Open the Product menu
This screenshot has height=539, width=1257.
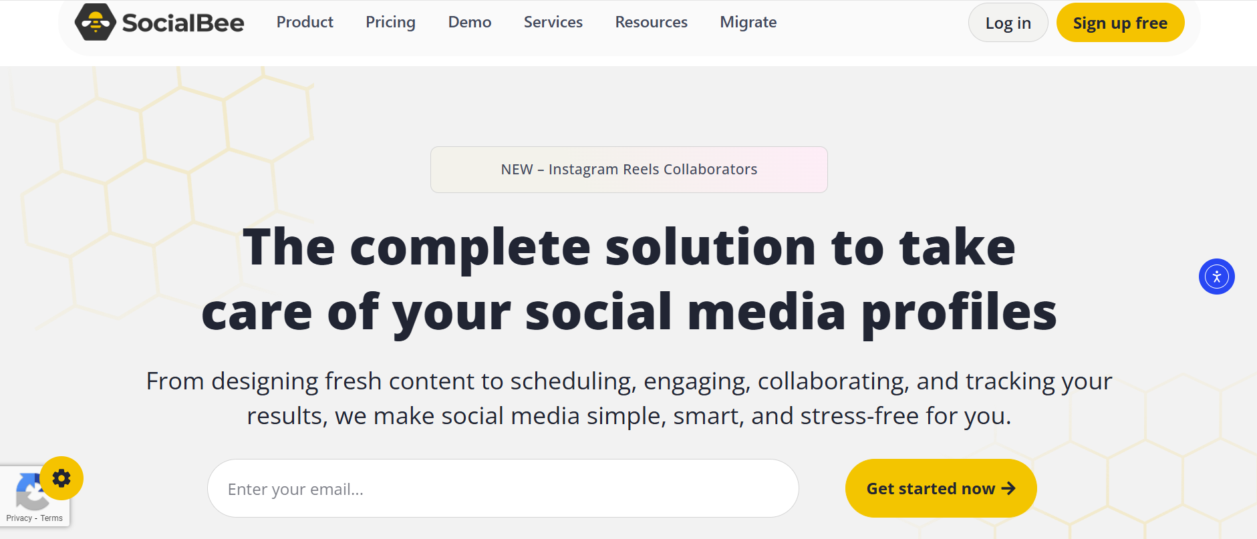tap(305, 22)
